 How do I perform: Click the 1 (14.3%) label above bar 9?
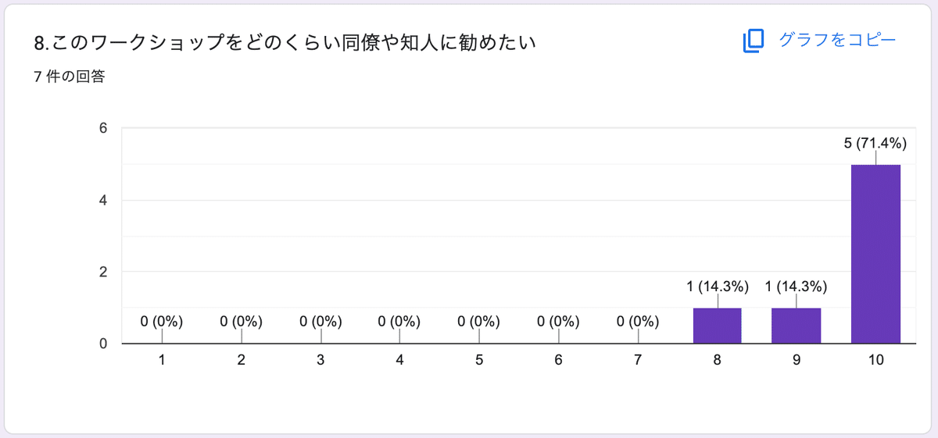[797, 287]
